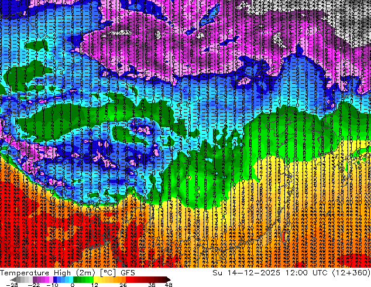
Task: Click the -28 label on the legend
Action: pyautogui.click(x=12, y=285)
